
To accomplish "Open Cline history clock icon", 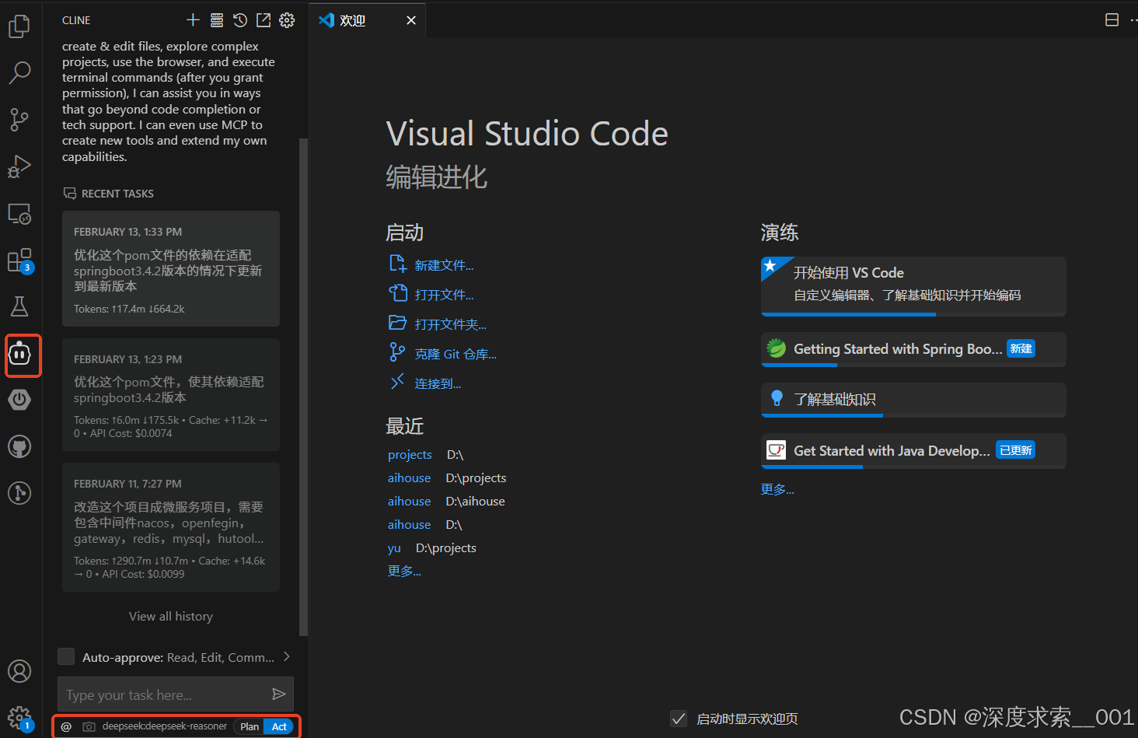I will (x=240, y=20).
